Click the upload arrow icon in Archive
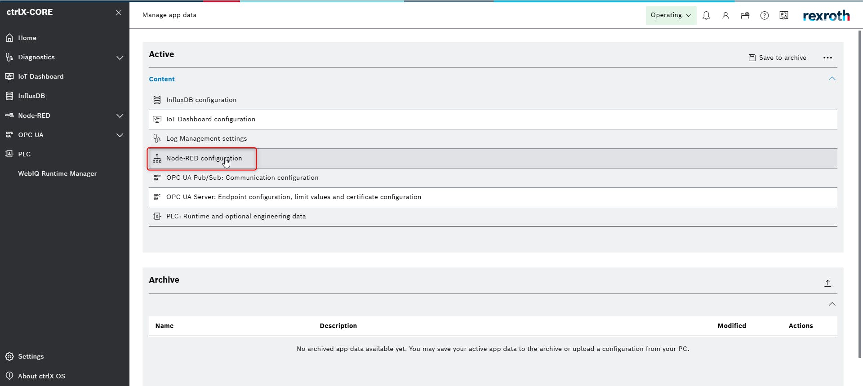 click(x=827, y=283)
